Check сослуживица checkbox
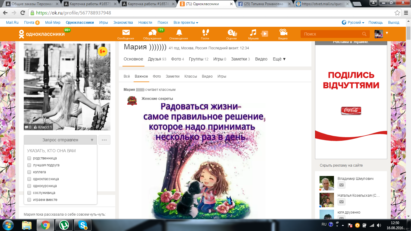The height and width of the screenshot is (231, 411). (x=29, y=193)
